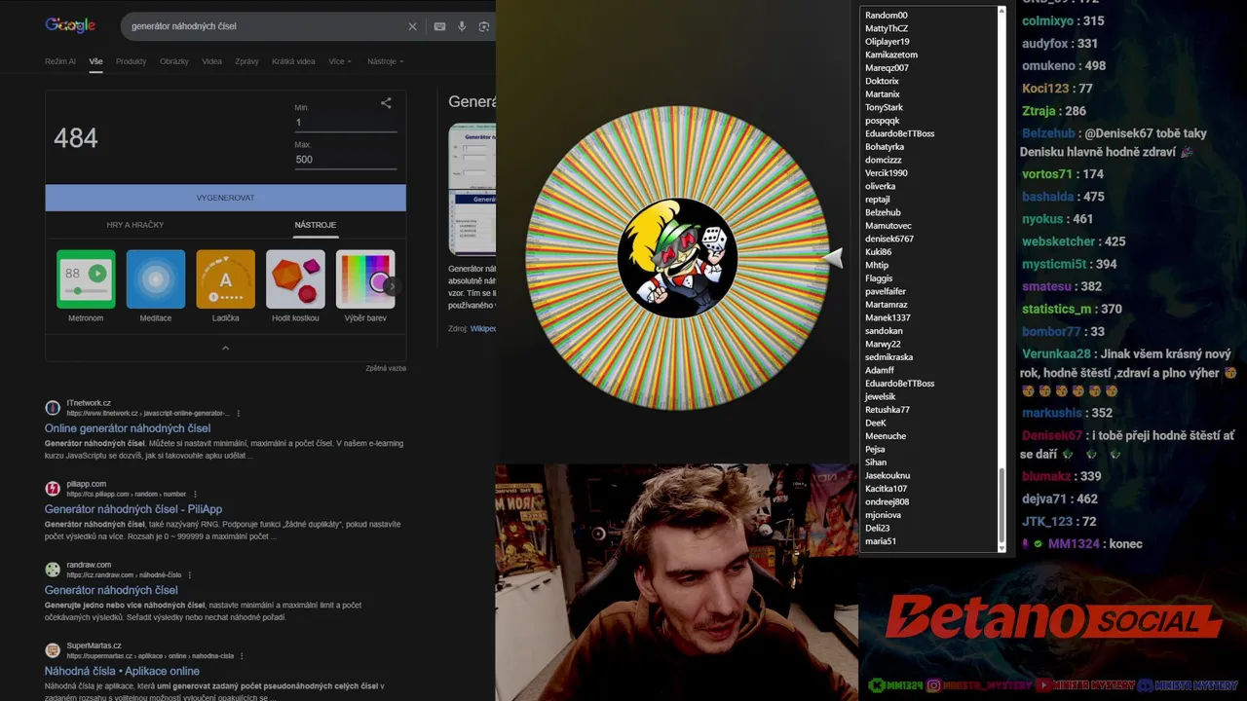The height and width of the screenshot is (701, 1247).
Task: Switch to the Zprávy tab
Action: [246, 61]
